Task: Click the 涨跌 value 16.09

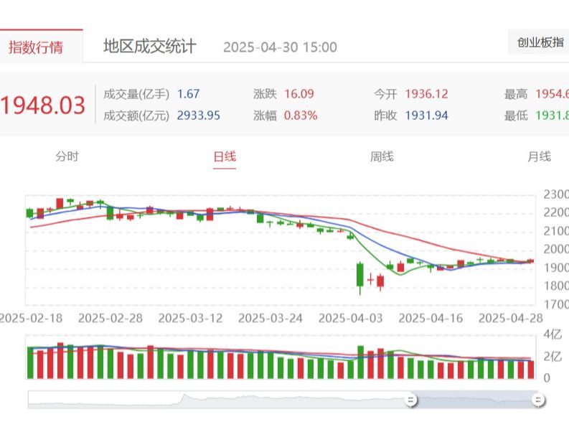Action: pos(298,94)
